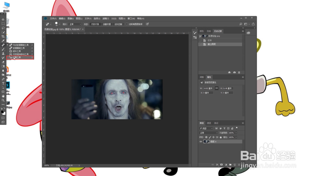Open layer filter 类型 dropdown
The image size is (313, 176).
pos(206,128)
